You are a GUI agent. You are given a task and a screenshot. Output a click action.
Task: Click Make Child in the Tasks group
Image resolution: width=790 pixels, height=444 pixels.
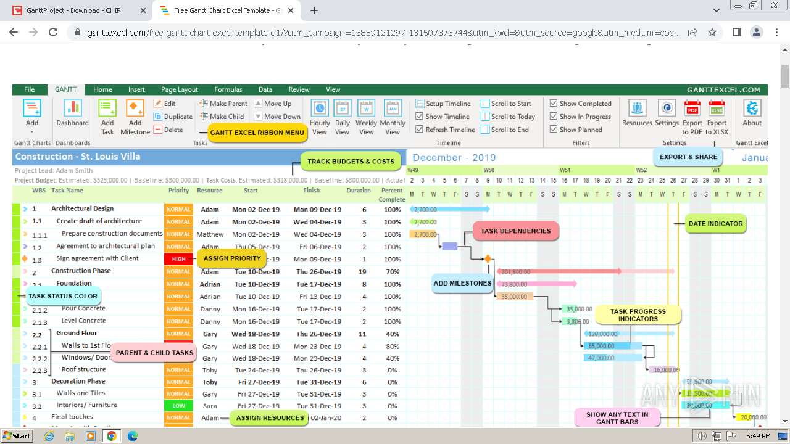tap(222, 117)
